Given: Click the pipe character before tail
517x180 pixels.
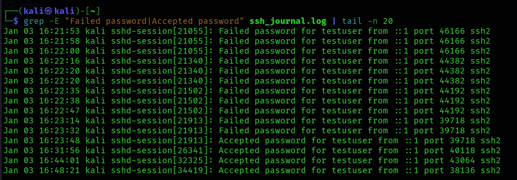Looking at the screenshot, I should [x=334, y=21].
